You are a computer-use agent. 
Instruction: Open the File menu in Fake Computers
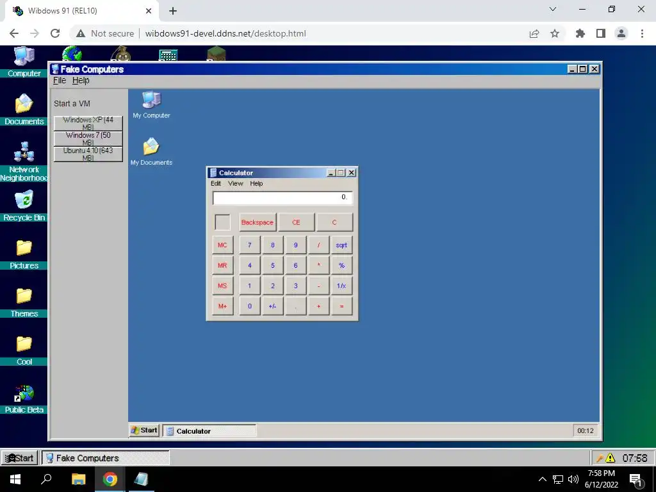[x=60, y=80]
